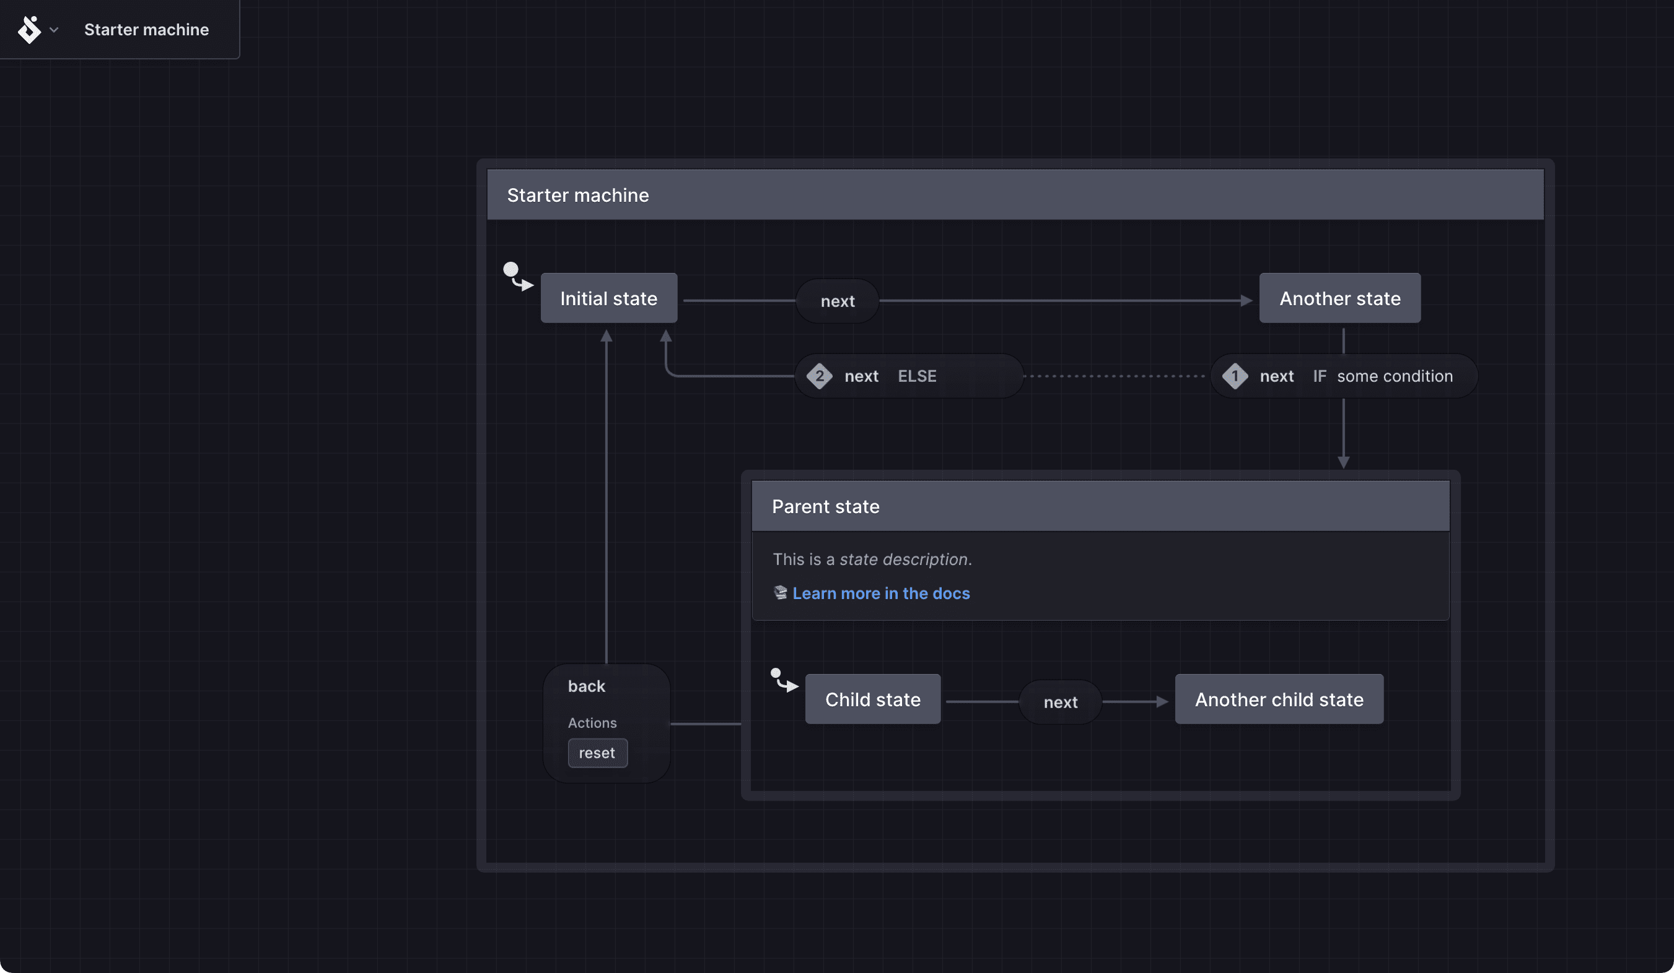
Task: Click the next event between Initial and Another state
Action: [x=837, y=301]
